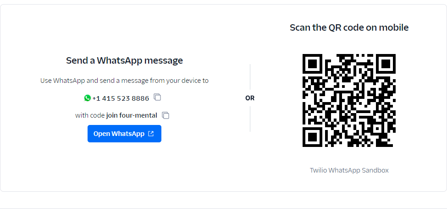Click the words with code

tap(90, 115)
